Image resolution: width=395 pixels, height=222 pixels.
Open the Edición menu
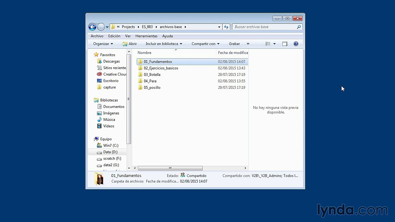[114, 36]
